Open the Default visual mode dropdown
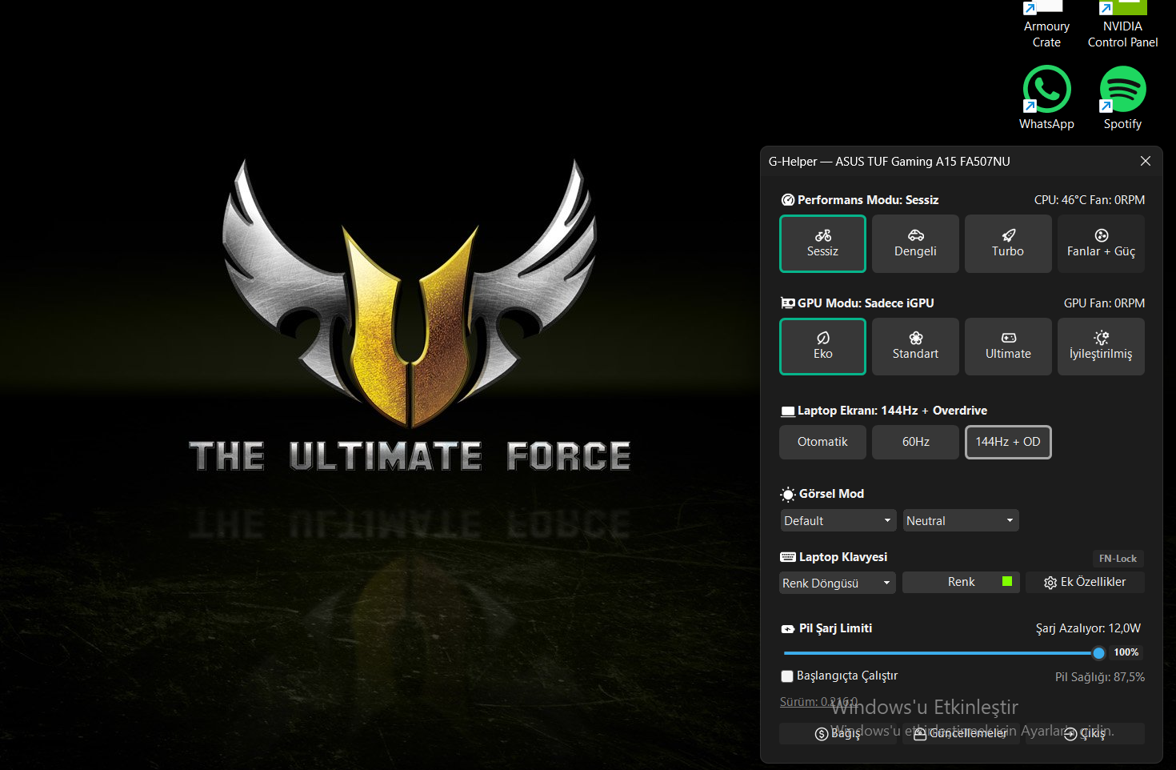1176x770 pixels. click(838, 520)
